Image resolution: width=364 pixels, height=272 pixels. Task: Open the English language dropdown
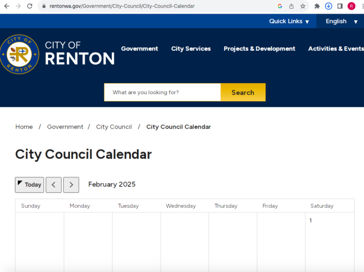[341, 21]
